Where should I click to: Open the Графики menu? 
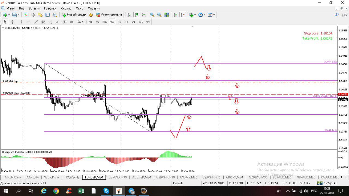[50, 8]
